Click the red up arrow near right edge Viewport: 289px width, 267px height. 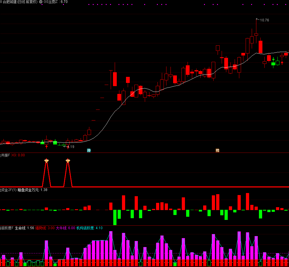(x=282, y=63)
